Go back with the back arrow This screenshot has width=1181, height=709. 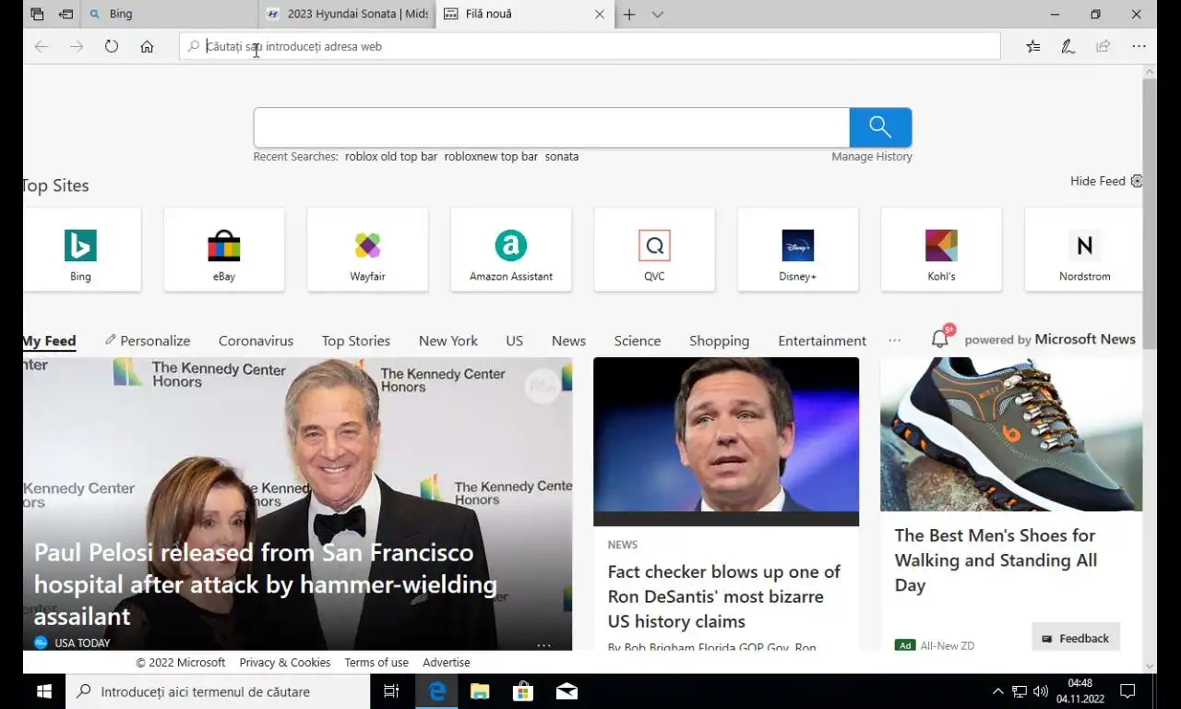(x=41, y=46)
